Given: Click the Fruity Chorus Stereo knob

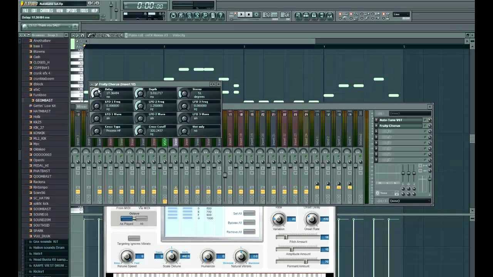Looking at the screenshot, I should (184, 93).
